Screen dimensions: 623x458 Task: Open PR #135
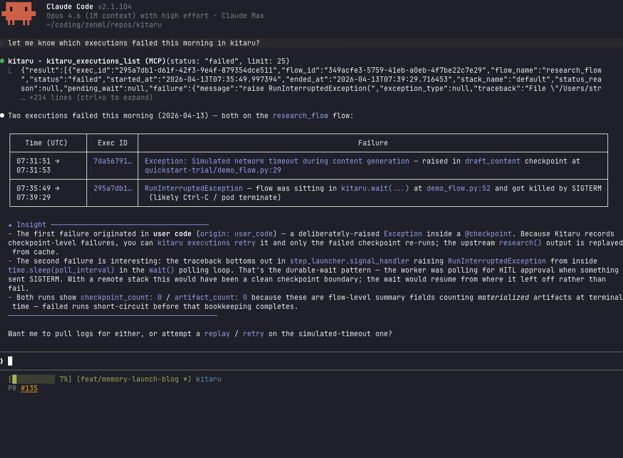coord(29,389)
